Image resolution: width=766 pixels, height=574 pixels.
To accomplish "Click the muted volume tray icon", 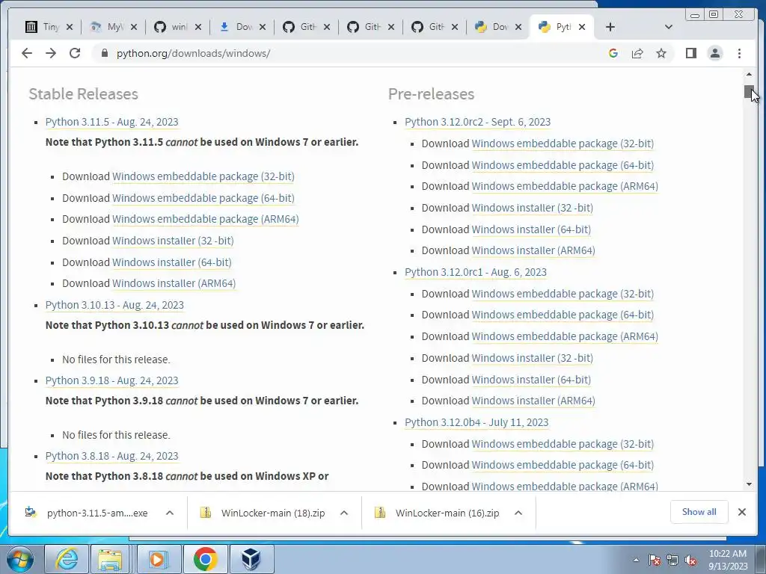I will tap(690, 561).
